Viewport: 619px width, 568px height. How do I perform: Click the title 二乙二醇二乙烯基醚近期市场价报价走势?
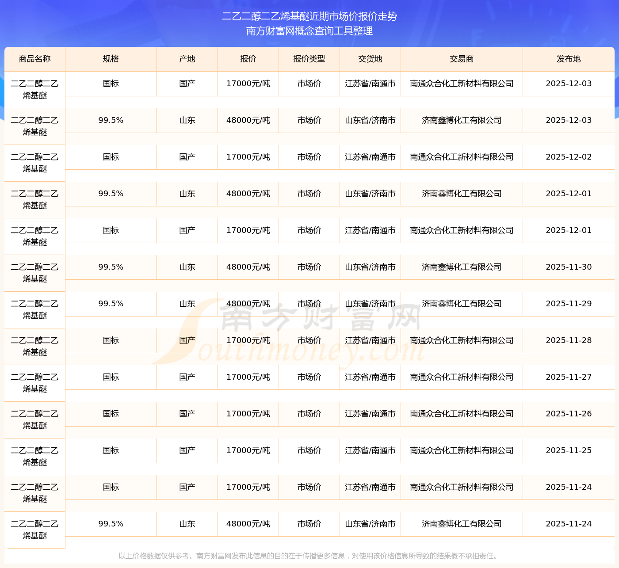click(309, 16)
